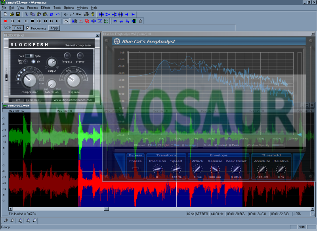Click the Rewind button
This screenshot has height=231, width=317.
45,21
